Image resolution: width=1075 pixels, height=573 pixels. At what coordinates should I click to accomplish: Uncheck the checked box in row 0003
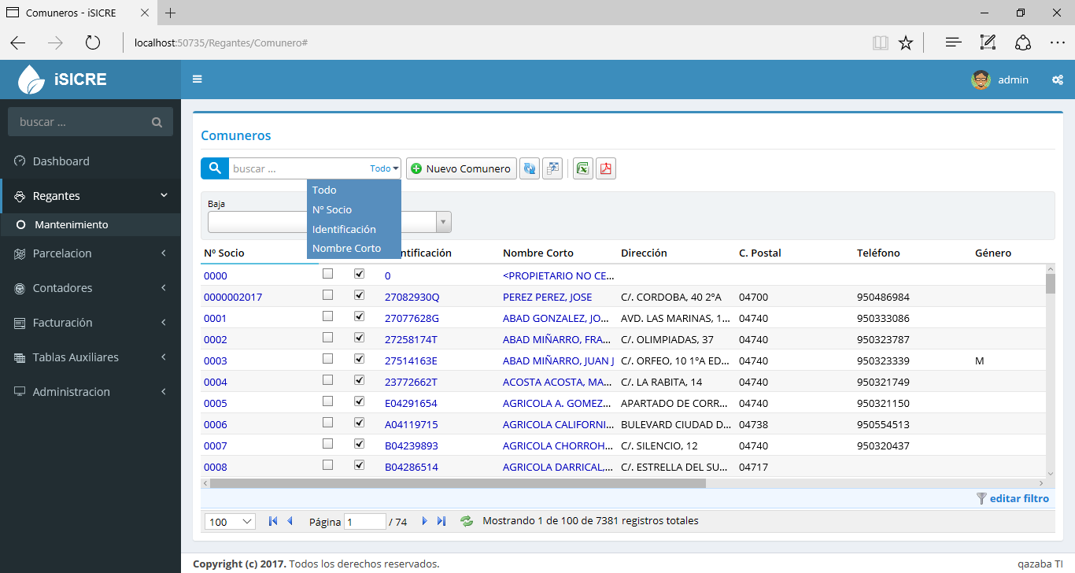tap(360, 359)
